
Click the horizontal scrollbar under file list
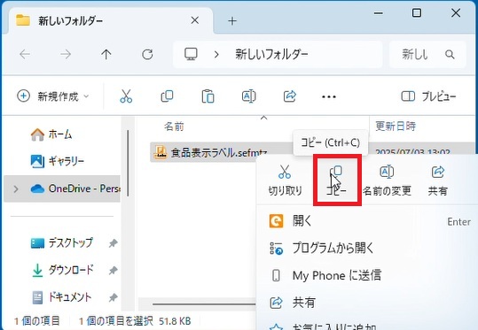click(x=204, y=303)
